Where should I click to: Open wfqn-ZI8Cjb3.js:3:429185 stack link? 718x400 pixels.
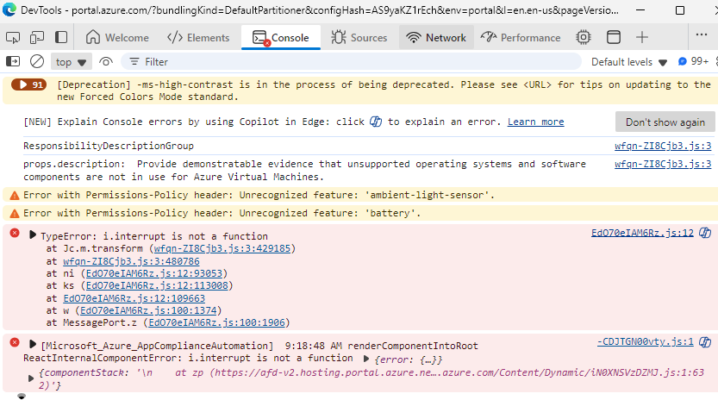click(222, 248)
